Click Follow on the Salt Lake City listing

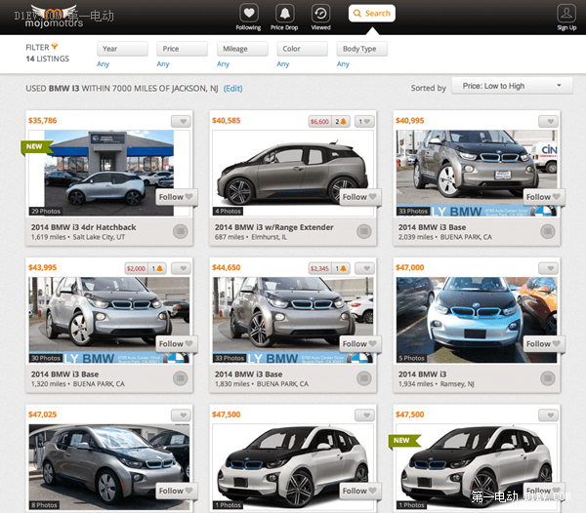pyautogui.click(x=176, y=197)
